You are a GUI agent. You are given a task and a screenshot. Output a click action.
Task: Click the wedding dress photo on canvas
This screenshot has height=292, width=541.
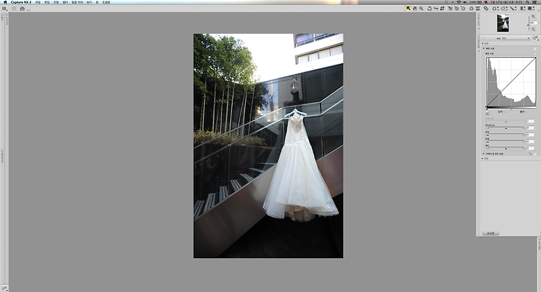point(268,146)
